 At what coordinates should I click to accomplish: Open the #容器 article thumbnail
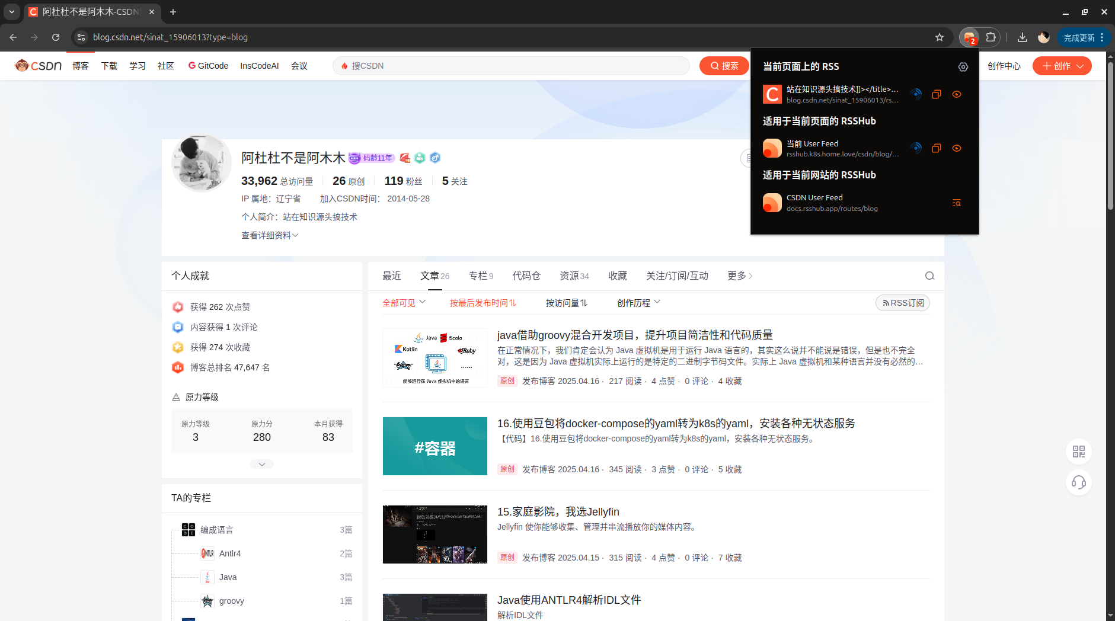click(435, 446)
